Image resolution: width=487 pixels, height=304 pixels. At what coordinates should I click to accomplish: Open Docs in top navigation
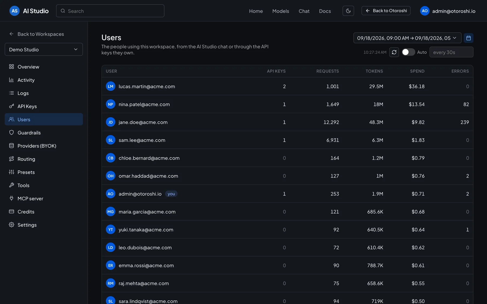point(325,11)
